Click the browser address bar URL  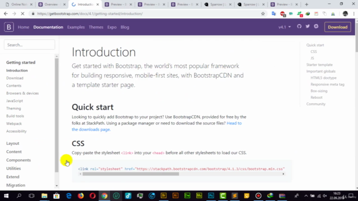90,13
